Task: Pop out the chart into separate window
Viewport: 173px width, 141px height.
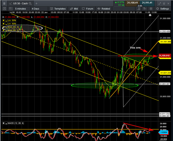Action: (164, 4)
